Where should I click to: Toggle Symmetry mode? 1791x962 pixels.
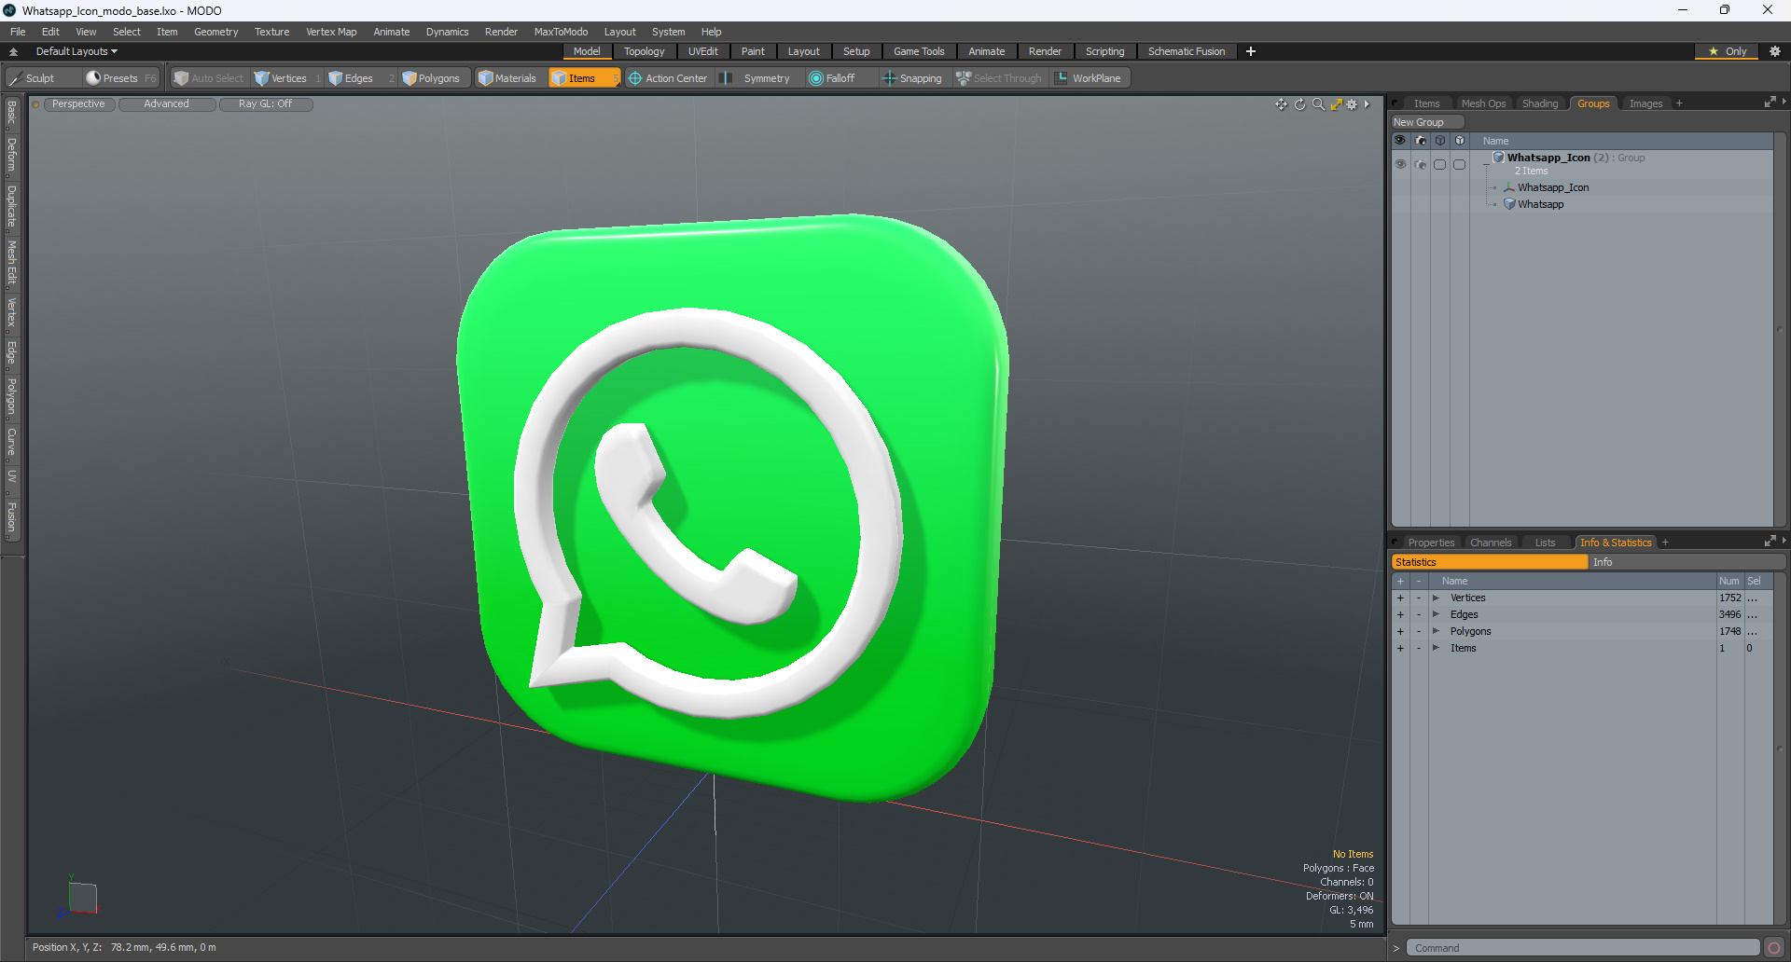(x=757, y=78)
